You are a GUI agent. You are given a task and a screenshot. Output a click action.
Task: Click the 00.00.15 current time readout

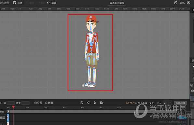pos(131,103)
